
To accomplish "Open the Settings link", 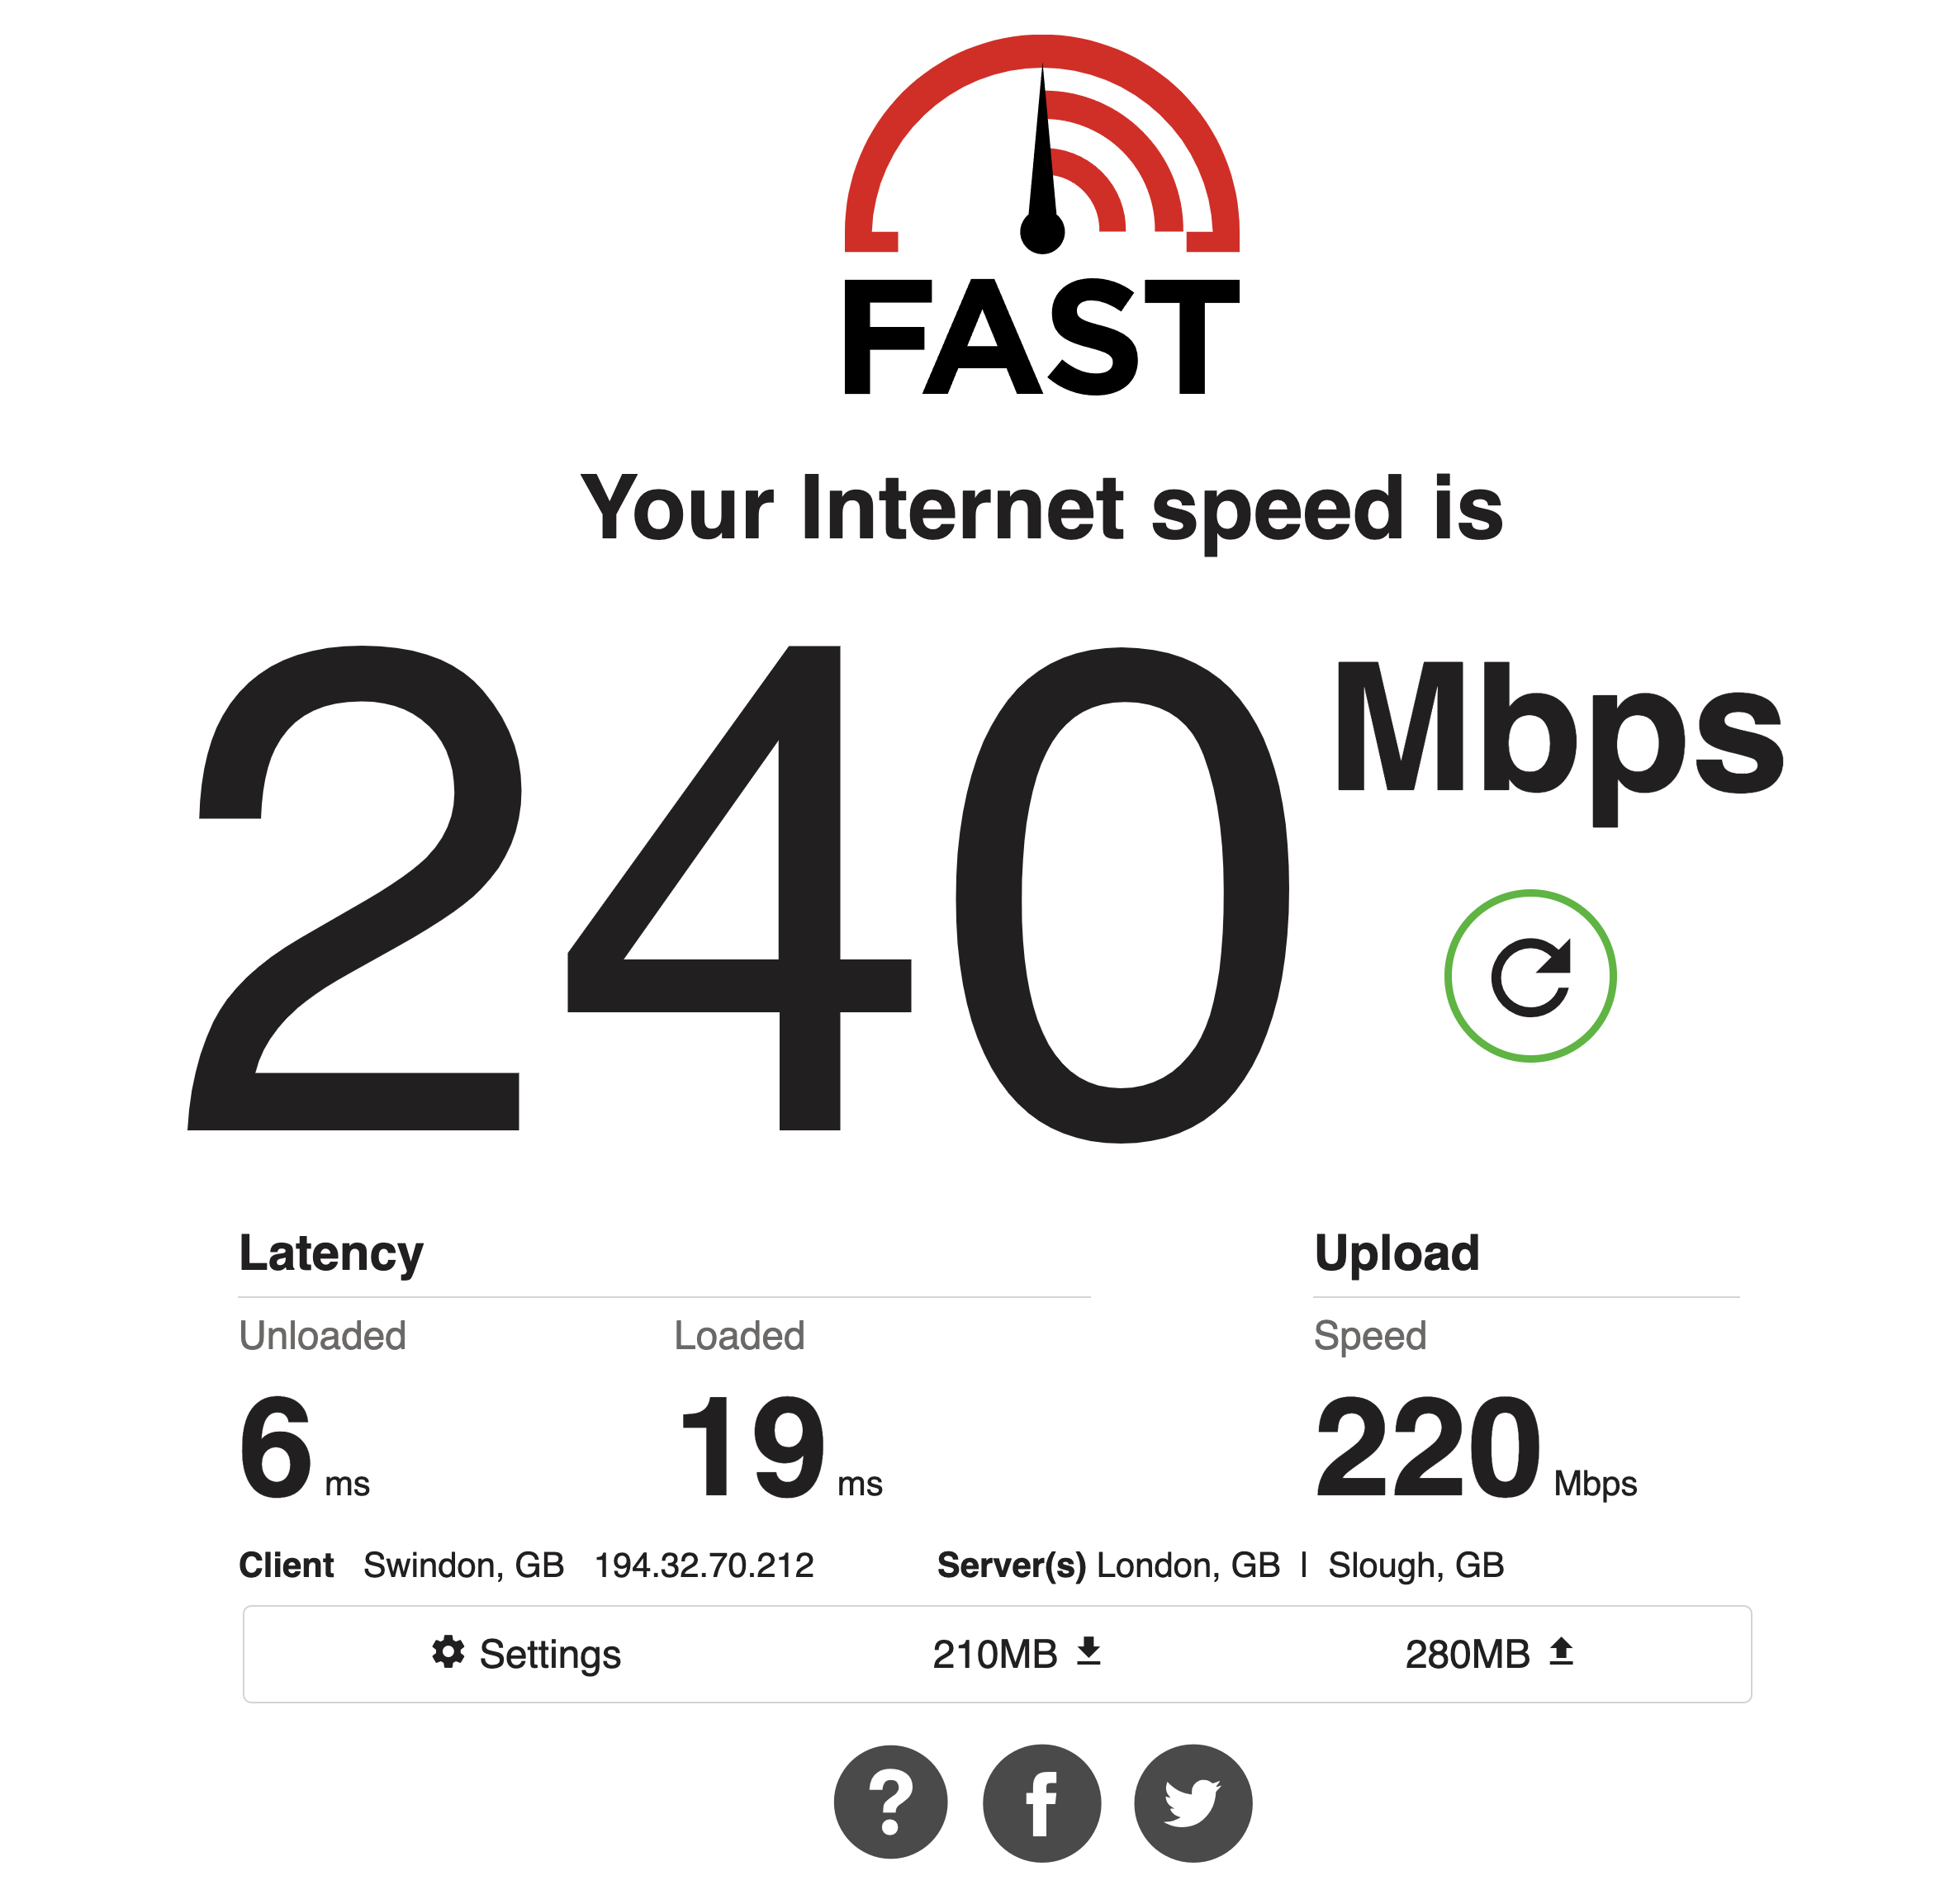I will tap(526, 1654).
